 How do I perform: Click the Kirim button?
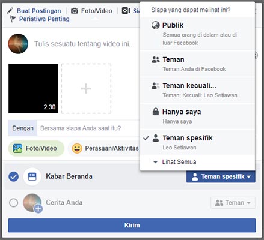coord(132,225)
